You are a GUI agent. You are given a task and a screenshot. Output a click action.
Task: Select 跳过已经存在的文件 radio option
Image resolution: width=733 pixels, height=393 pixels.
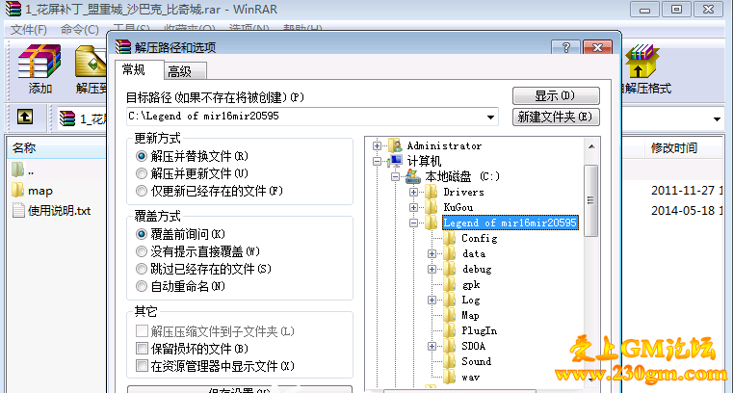(142, 269)
